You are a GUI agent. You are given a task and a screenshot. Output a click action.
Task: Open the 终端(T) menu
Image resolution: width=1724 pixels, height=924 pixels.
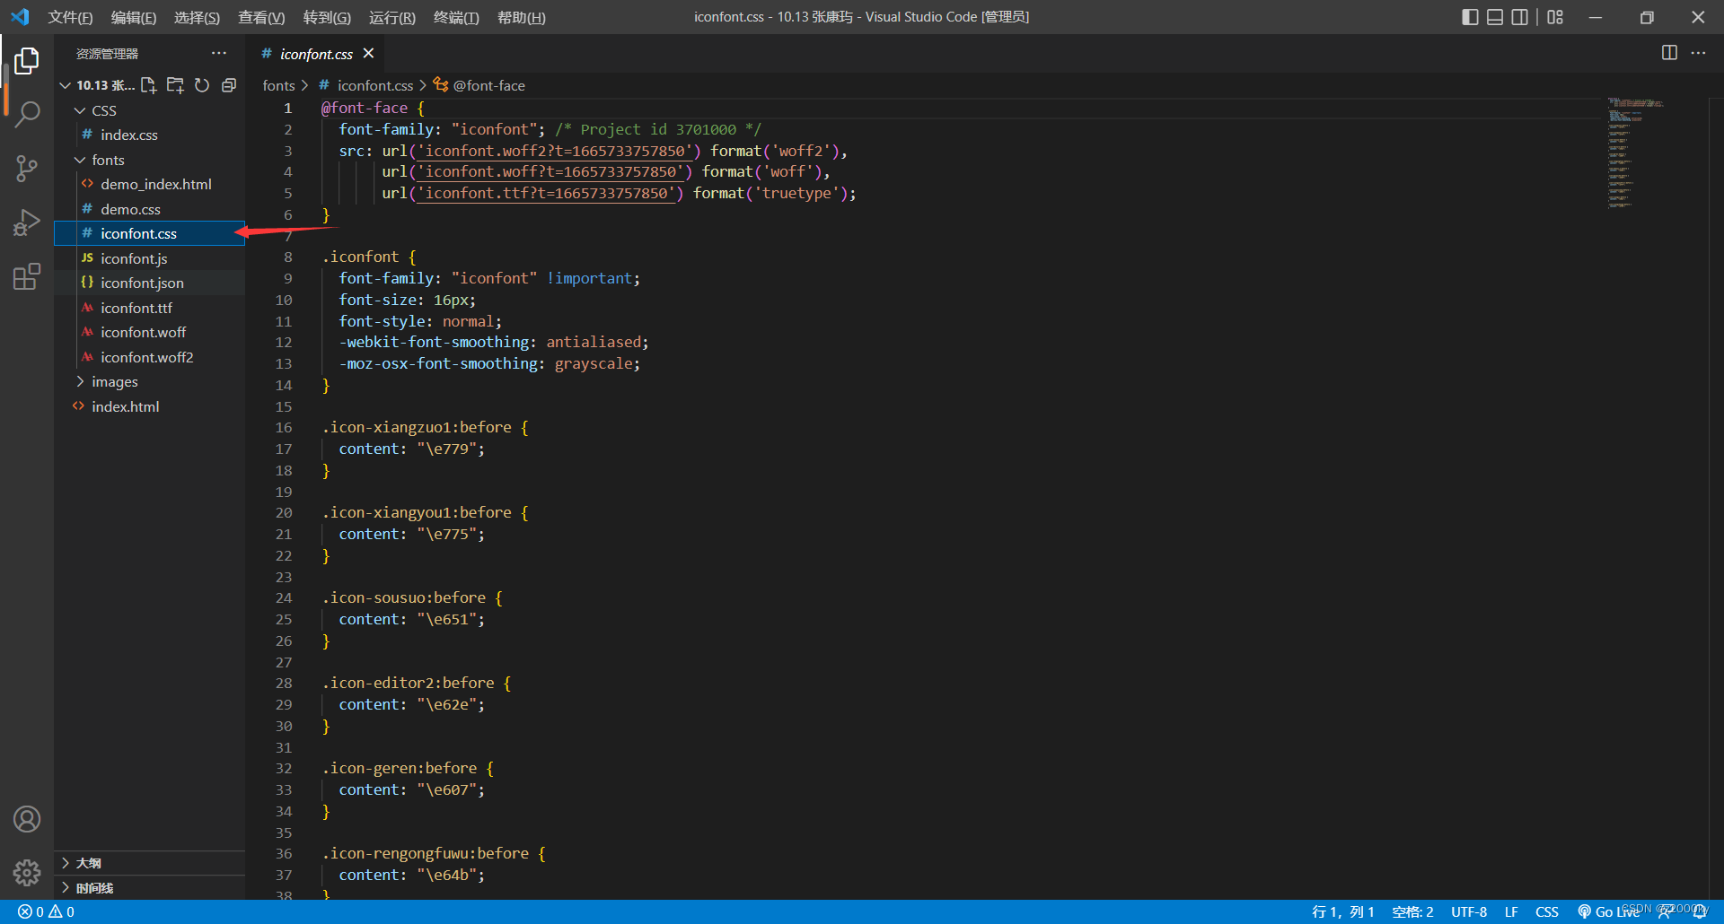pyautogui.click(x=456, y=17)
